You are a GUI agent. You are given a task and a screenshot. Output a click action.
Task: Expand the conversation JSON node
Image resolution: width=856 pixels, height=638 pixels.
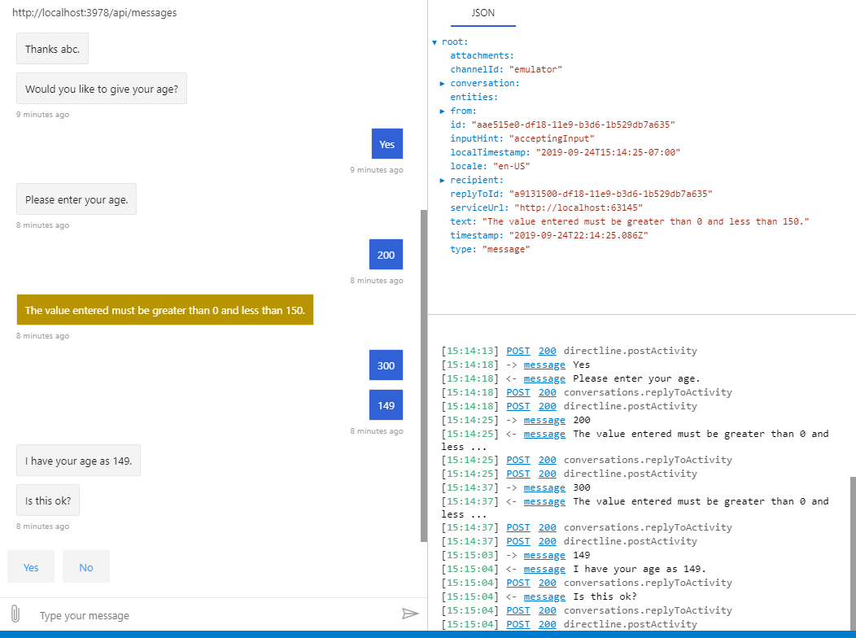click(x=442, y=84)
